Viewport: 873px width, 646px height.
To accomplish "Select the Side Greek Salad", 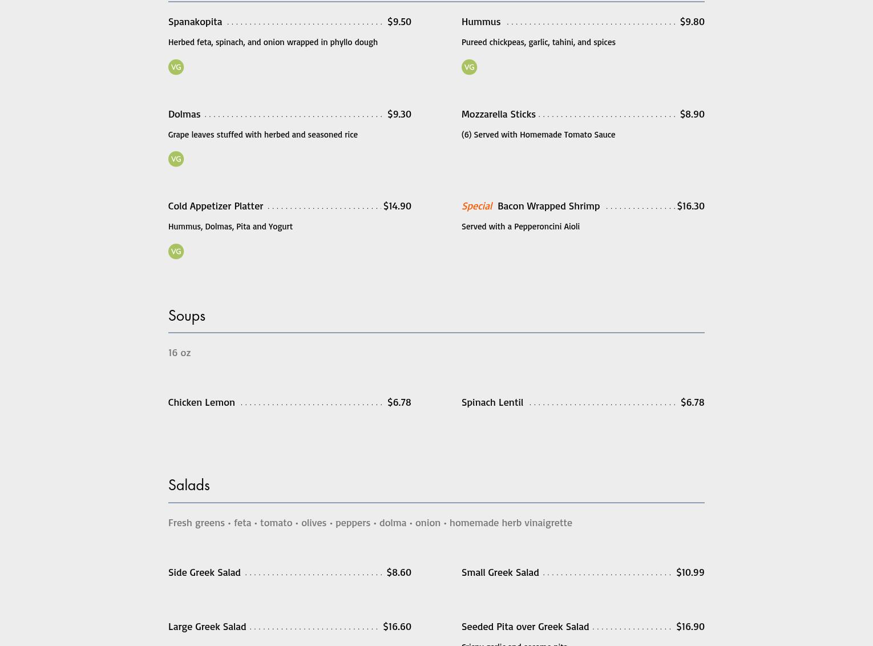I will [204, 572].
